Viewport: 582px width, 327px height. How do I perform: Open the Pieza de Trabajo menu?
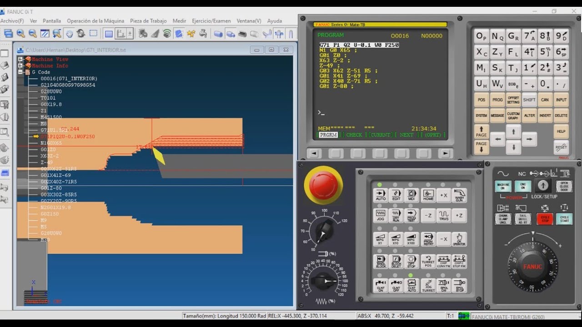click(x=148, y=21)
